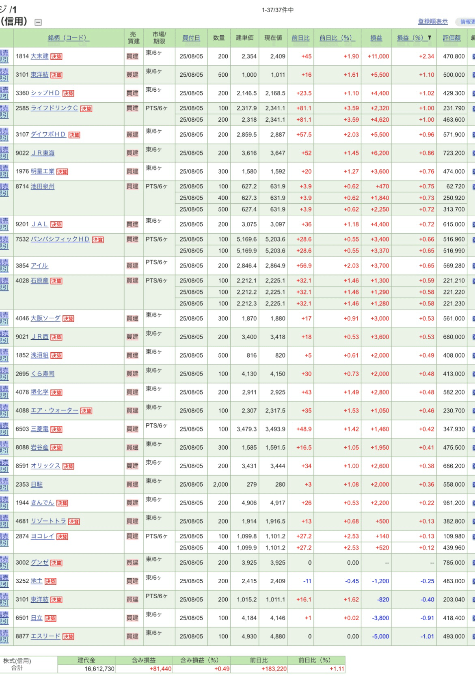
Task: Open stock 三菱電 link
Action: point(39,429)
